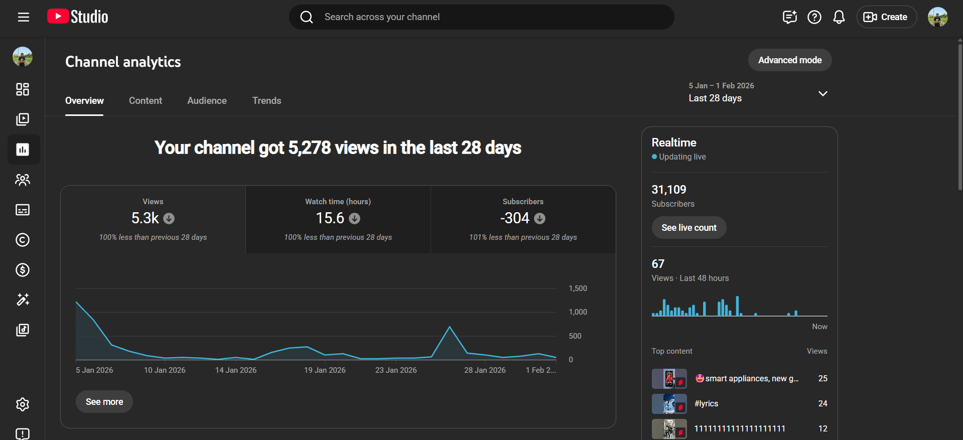Open Settings gear in sidebar
Viewport: 963px width, 440px height.
tap(23, 404)
